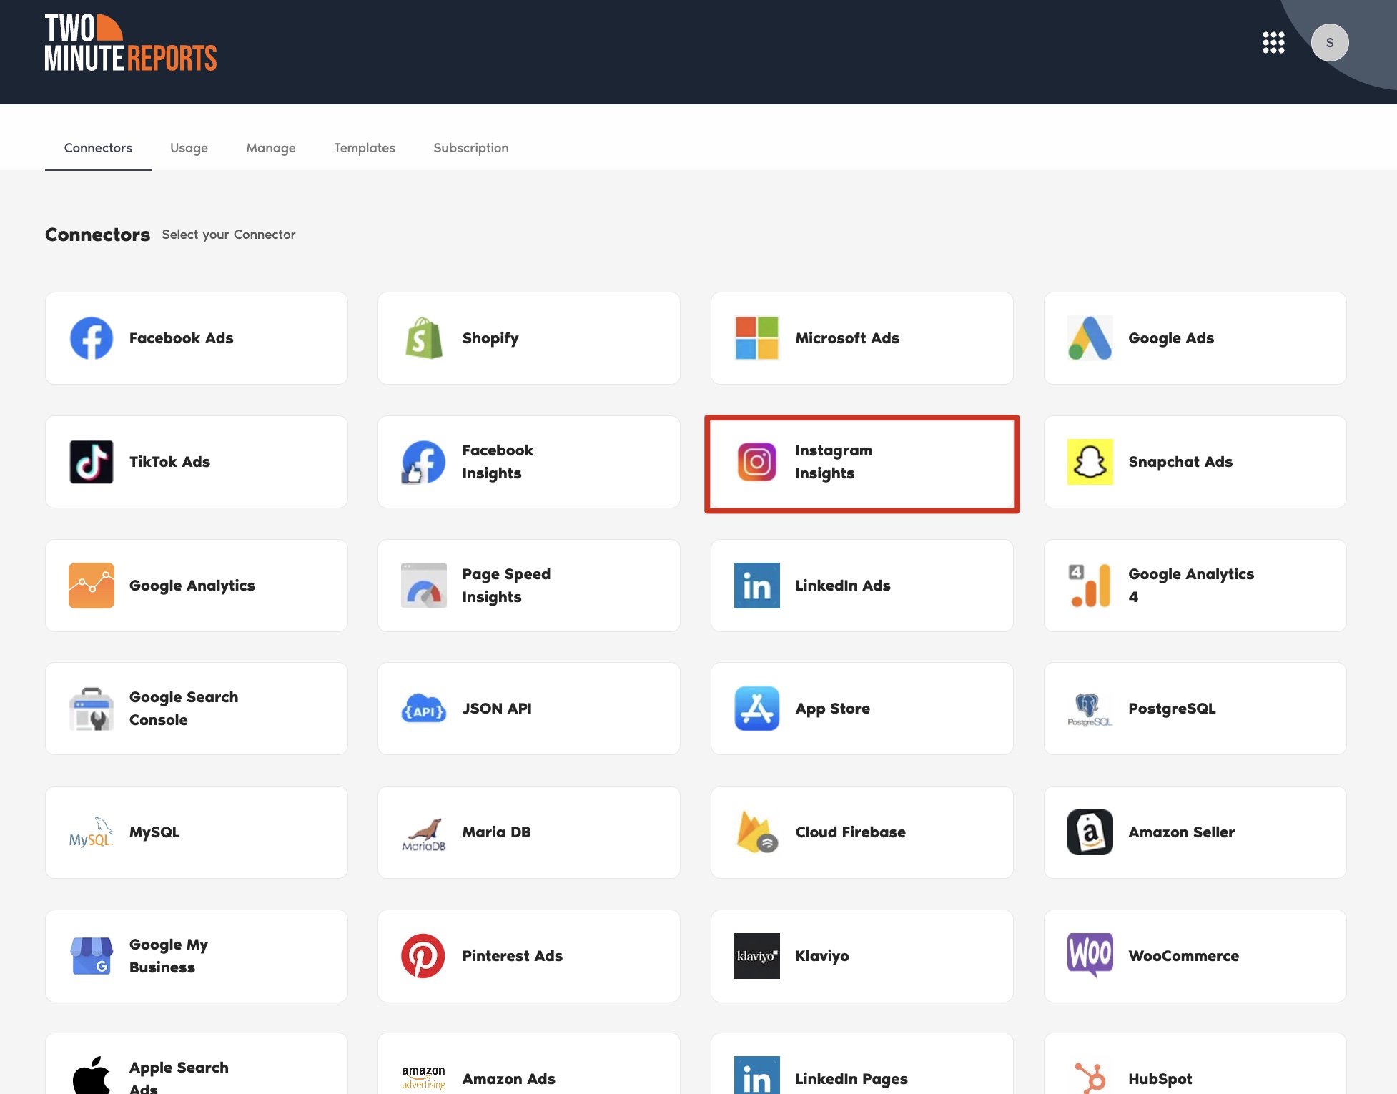This screenshot has height=1094, width=1397.
Task: Click the Facebook Insights thumbs-up icon
Action: point(424,462)
